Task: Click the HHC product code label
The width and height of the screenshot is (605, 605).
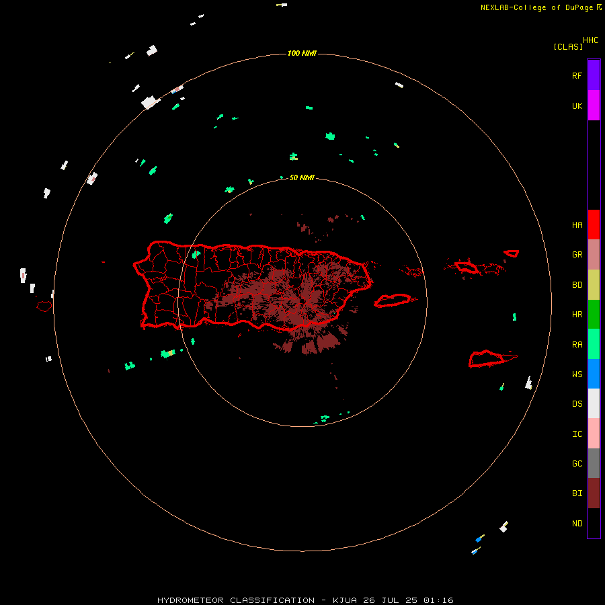Action: point(590,40)
